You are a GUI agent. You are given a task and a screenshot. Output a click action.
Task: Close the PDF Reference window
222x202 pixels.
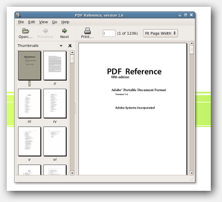[x=191, y=15]
